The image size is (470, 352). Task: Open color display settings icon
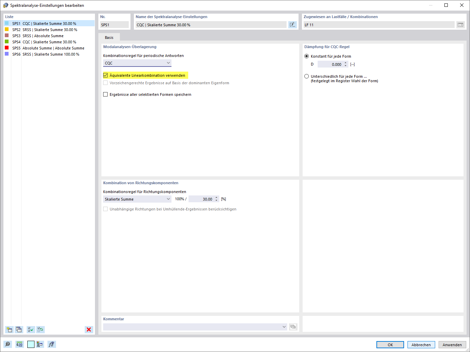[x=40, y=344]
